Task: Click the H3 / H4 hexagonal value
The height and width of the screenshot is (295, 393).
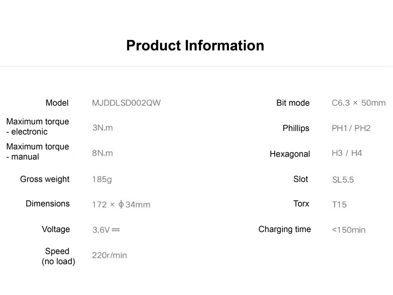Action: (347, 153)
